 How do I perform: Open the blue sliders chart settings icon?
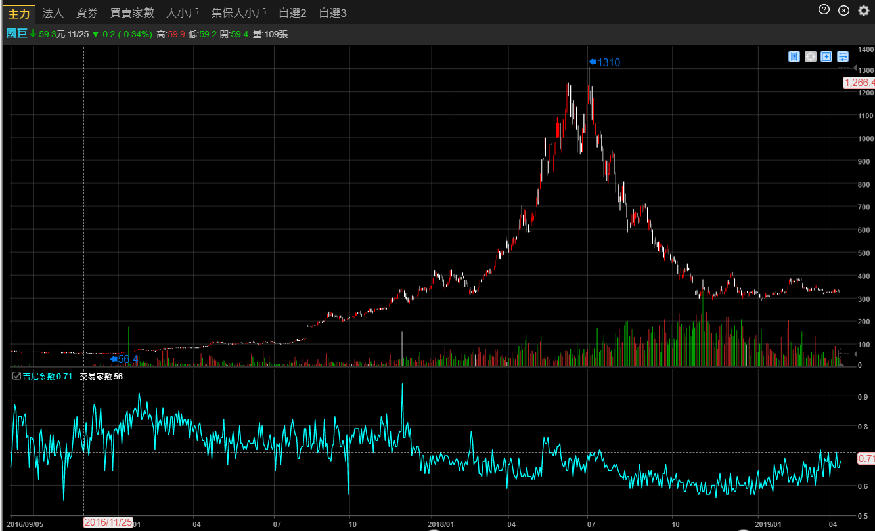[843, 56]
